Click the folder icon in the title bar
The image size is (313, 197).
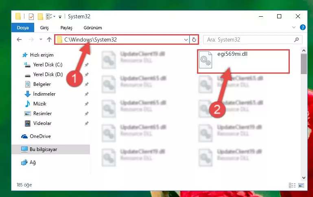pos(18,16)
